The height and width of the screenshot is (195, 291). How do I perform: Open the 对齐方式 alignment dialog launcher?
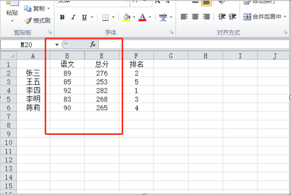[286, 32]
